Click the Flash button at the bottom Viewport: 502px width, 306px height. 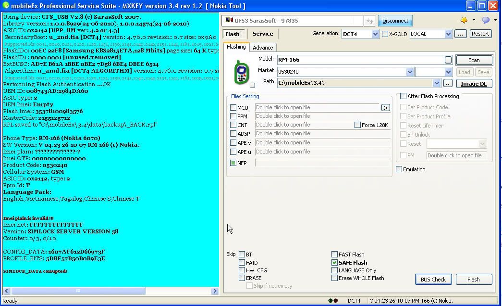(x=474, y=280)
